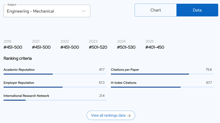The width and height of the screenshot is (220, 123).
Task: Click the arrow icon in rankings link
Action: [x=129, y=116]
